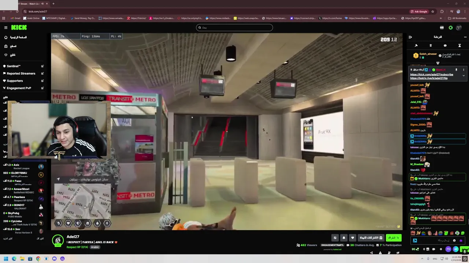The height and width of the screenshot is (263, 469).
Task: Click the report warning triangle icon
Action: tap(380, 253)
